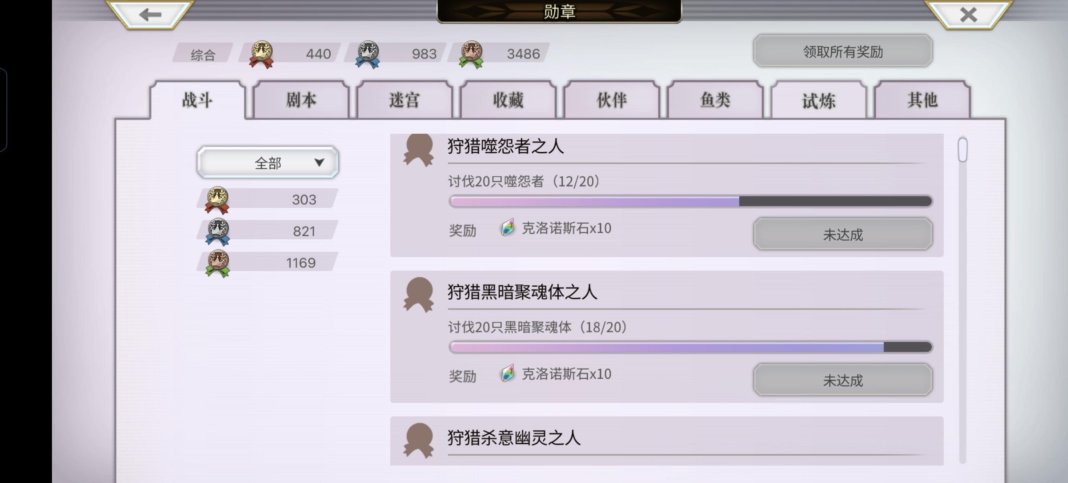Open the 全部 filter dropdown
Screen dimensions: 1068x483
pos(268,162)
